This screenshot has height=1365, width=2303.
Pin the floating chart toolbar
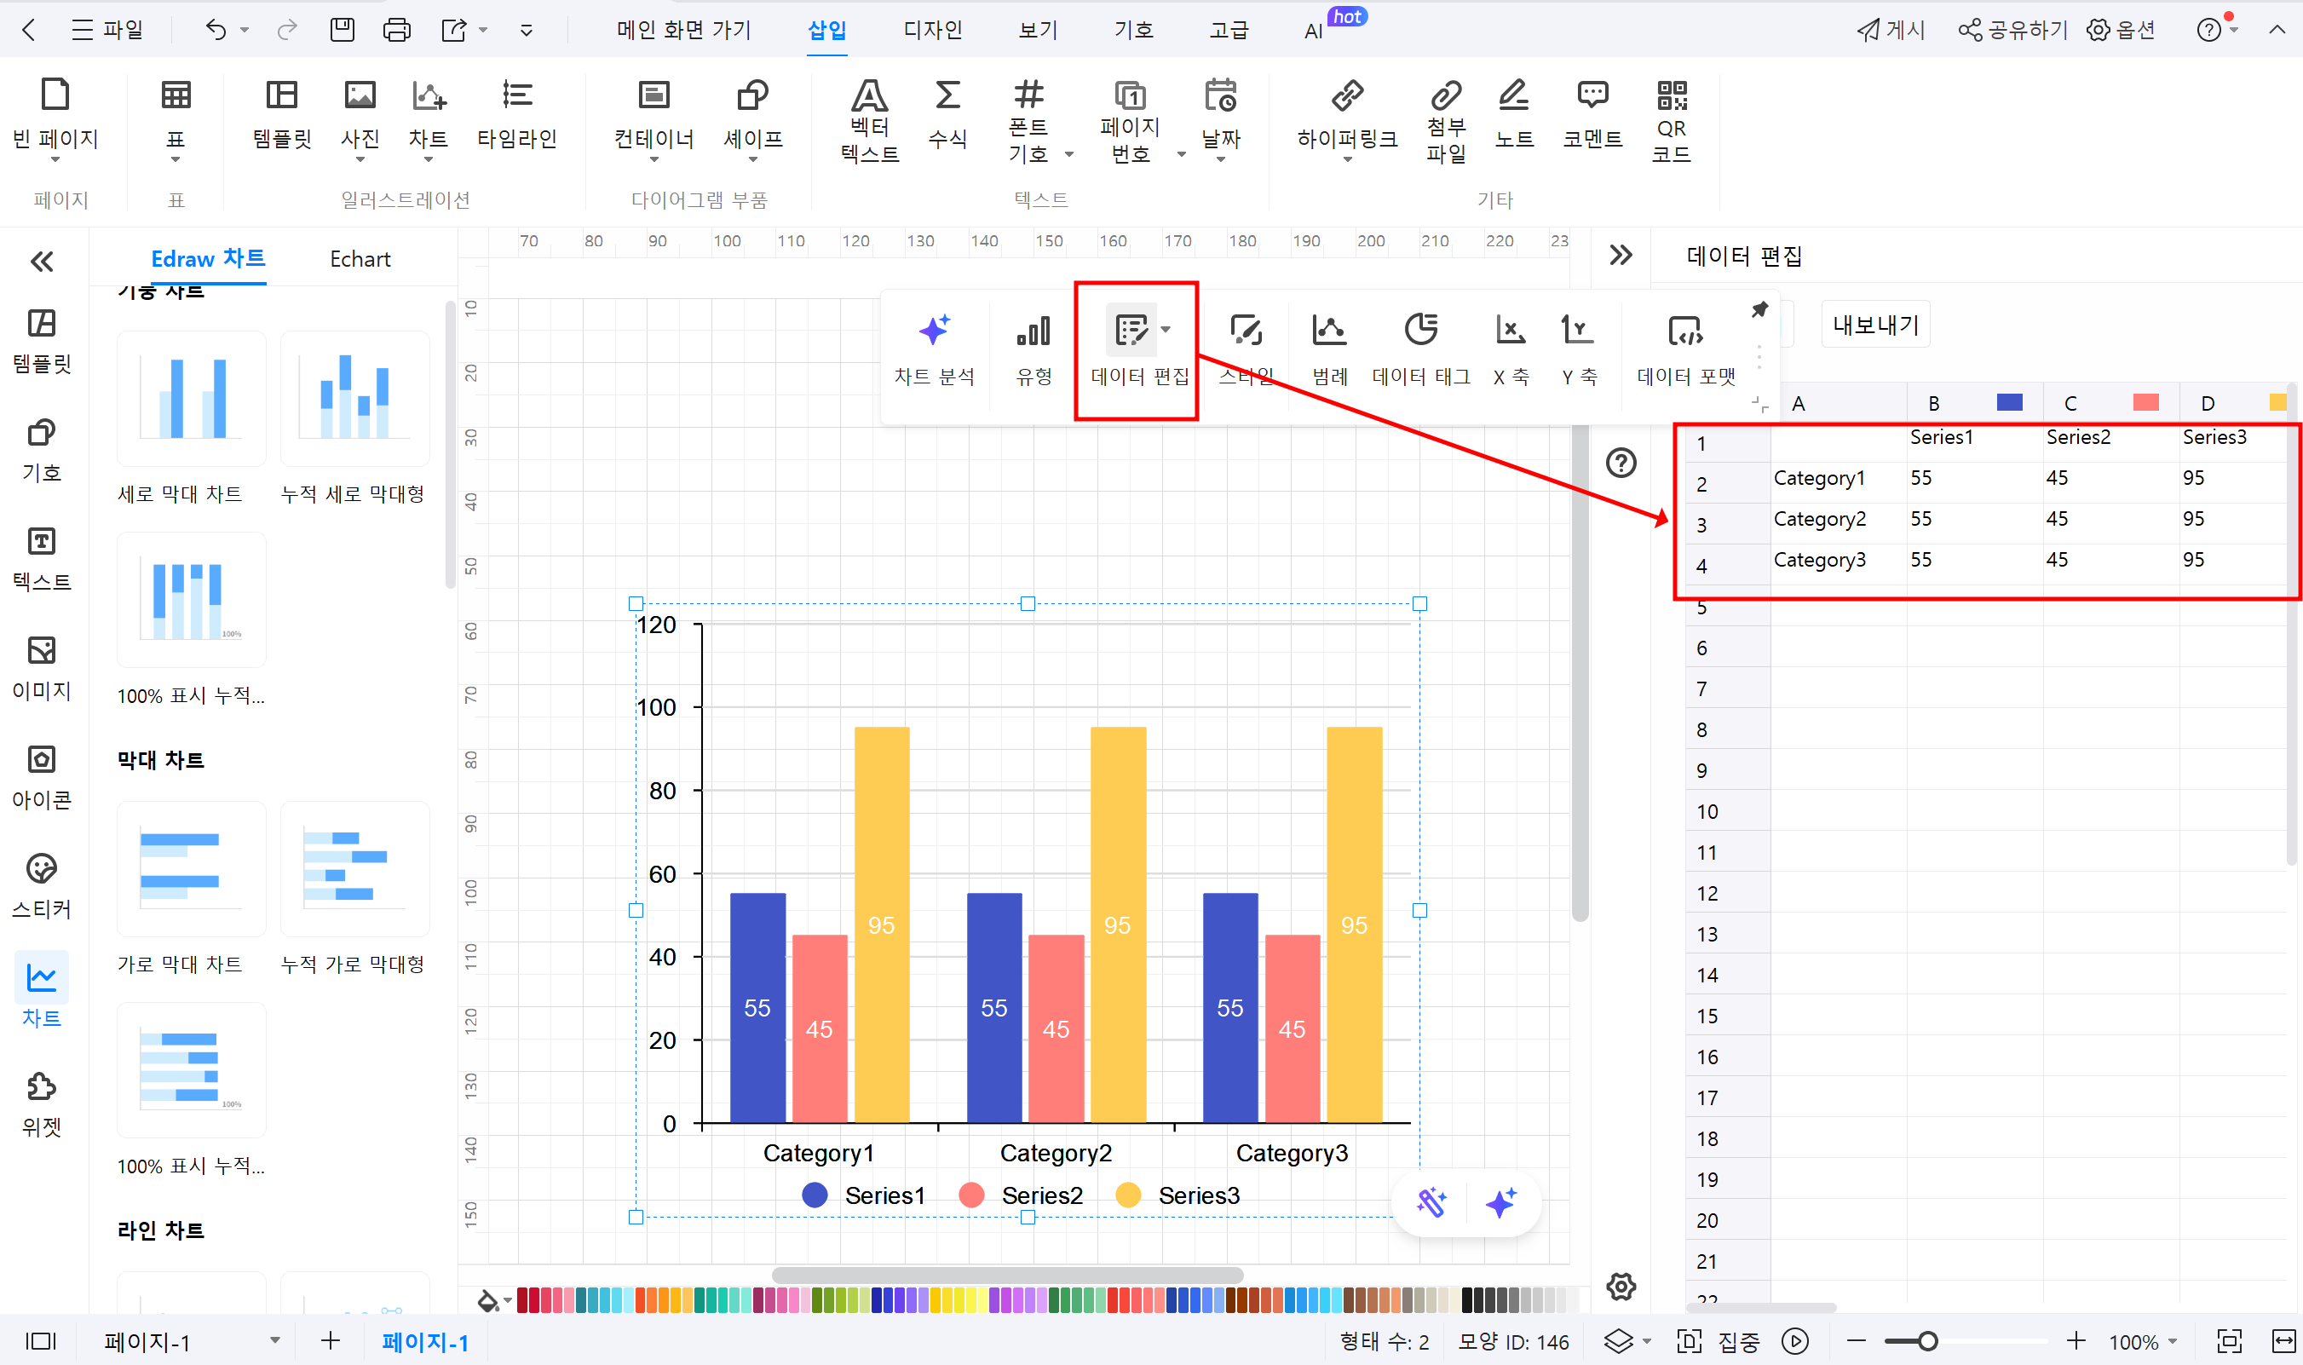(1759, 310)
